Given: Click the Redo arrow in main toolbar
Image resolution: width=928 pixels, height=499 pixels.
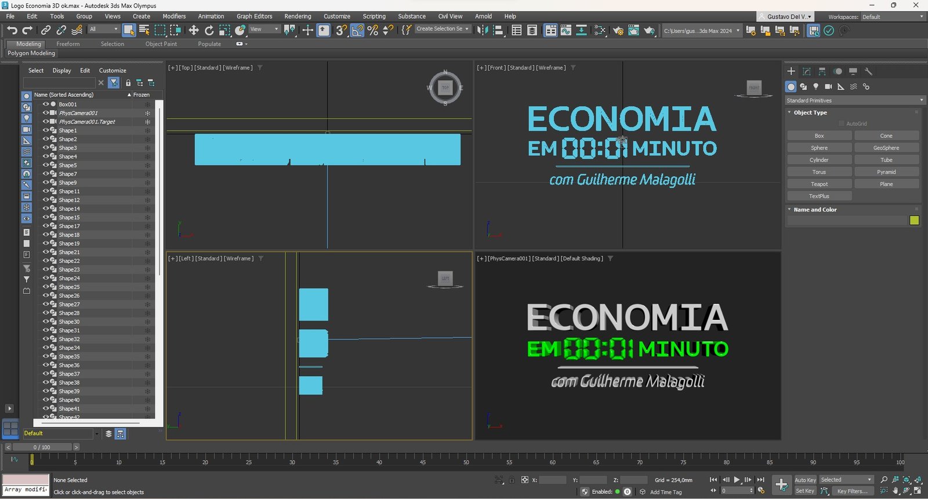Looking at the screenshot, I should (27, 30).
